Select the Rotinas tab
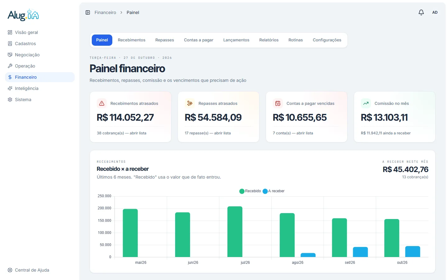This screenshot has height=280, width=448. 296,40
